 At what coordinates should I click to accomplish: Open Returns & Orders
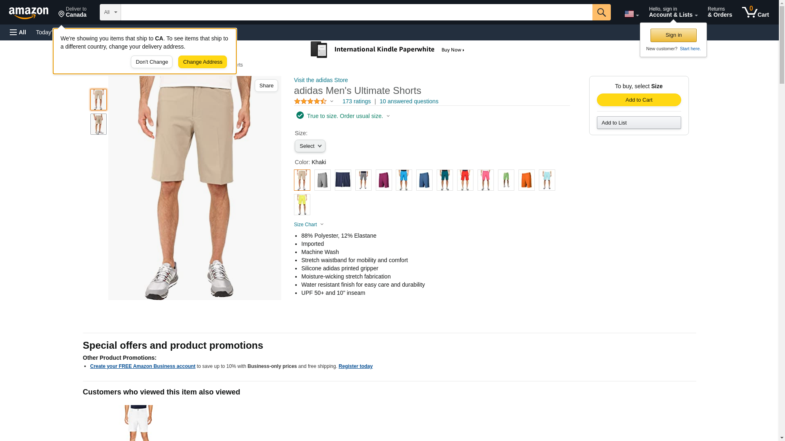[720, 12]
